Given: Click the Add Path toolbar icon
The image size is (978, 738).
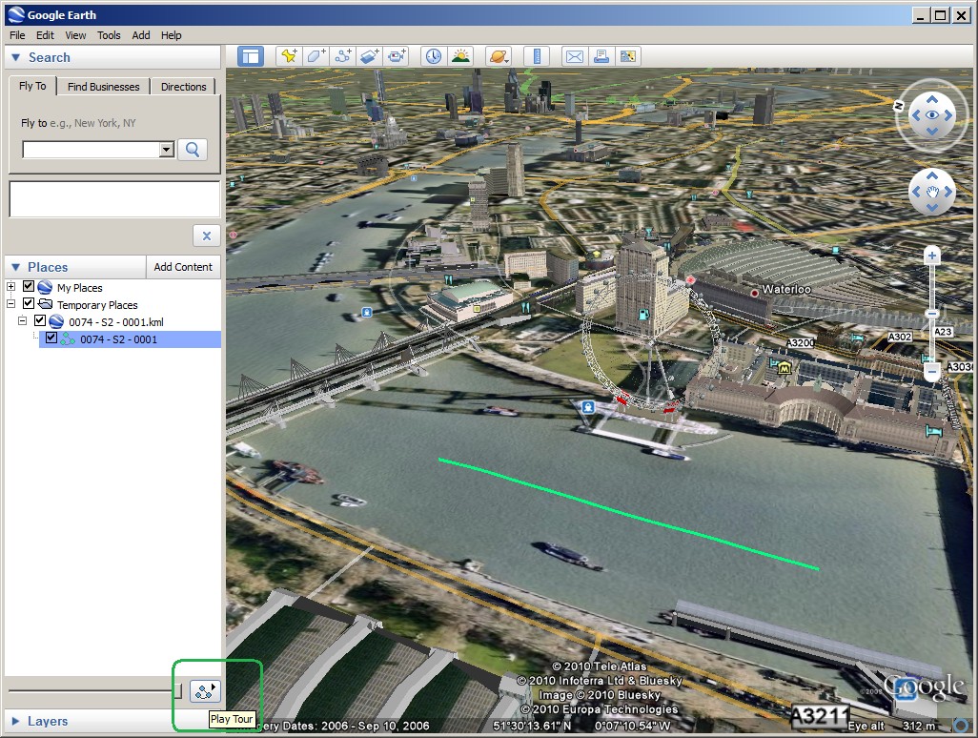Looking at the screenshot, I should pos(343,56).
